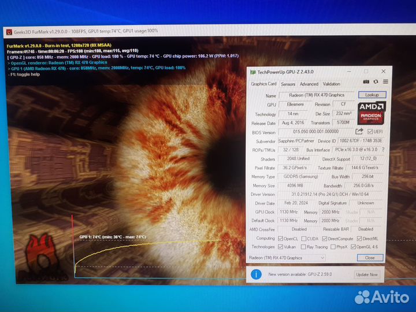Click the FurMark GPU temperature graph label
Image resolution: width=416 pixels, height=312 pixels.
[x=113, y=237]
